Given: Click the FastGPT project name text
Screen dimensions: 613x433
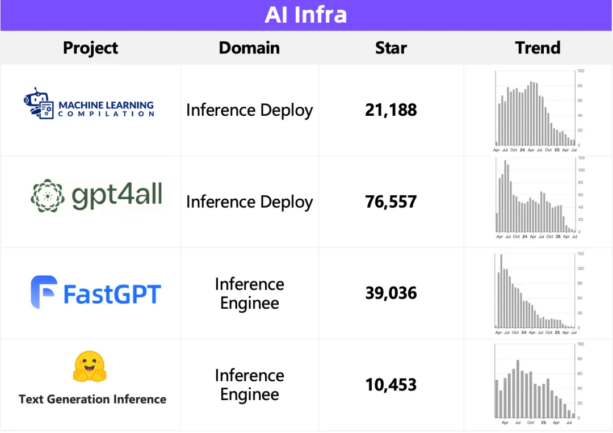Looking at the screenshot, I should 112,295.
